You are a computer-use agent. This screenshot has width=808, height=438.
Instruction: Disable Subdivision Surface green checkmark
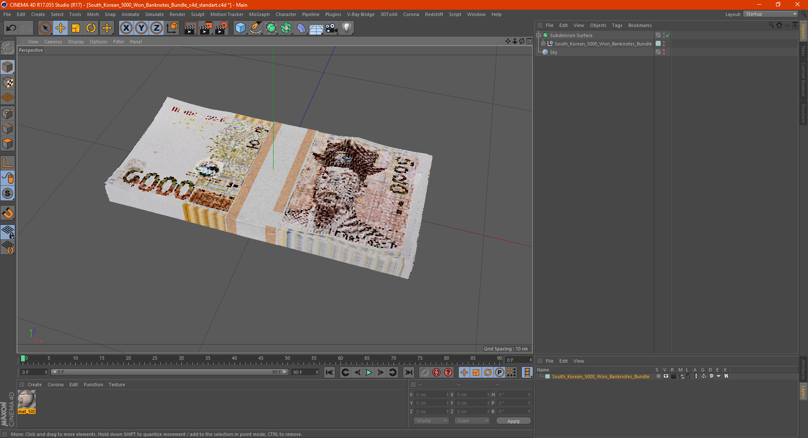(x=668, y=35)
